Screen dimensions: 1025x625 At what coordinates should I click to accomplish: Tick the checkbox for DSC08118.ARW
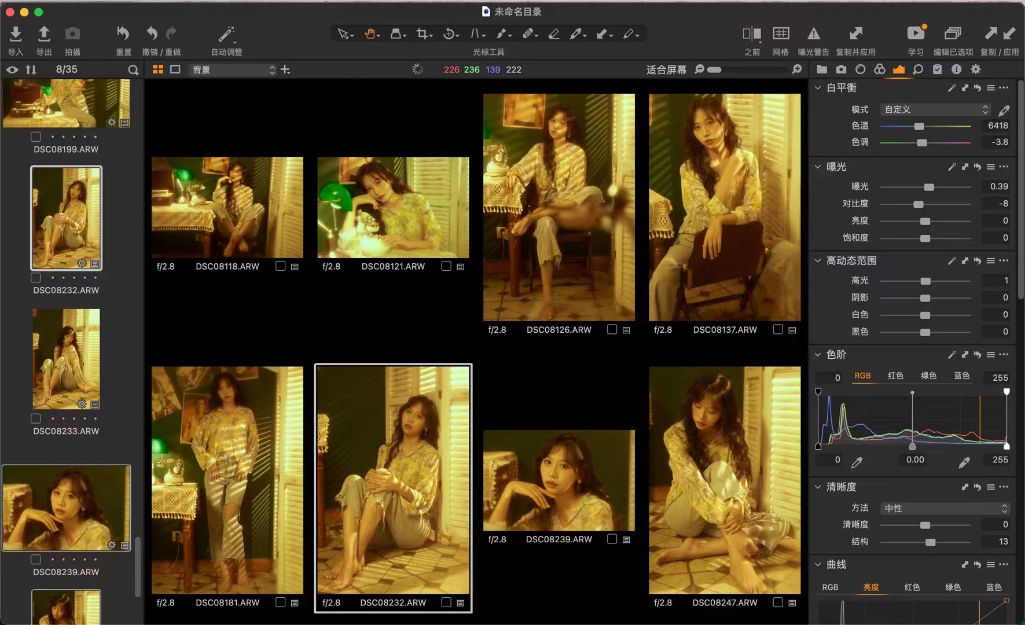click(281, 266)
